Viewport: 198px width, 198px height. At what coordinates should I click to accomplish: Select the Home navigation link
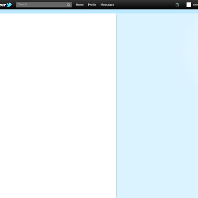[x=80, y=5]
